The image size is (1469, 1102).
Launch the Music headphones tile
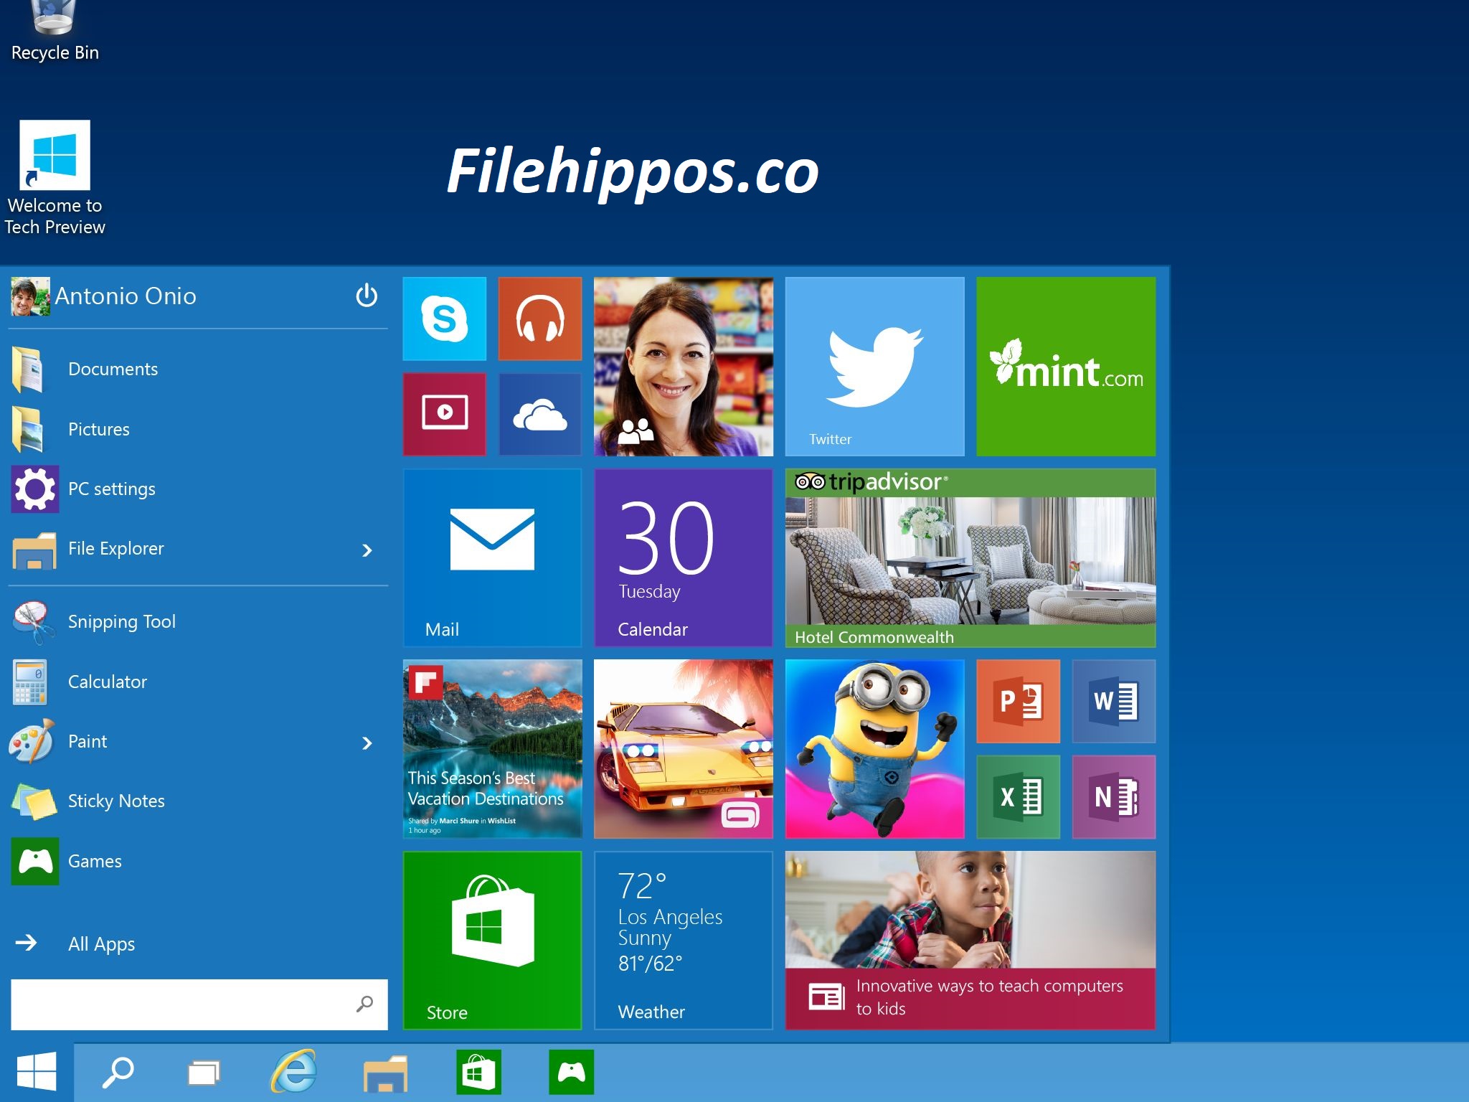coord(539,319)
